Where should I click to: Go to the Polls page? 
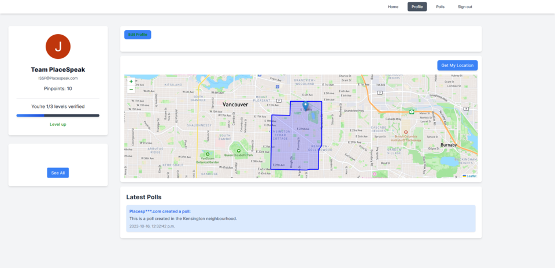pos(441,7)
